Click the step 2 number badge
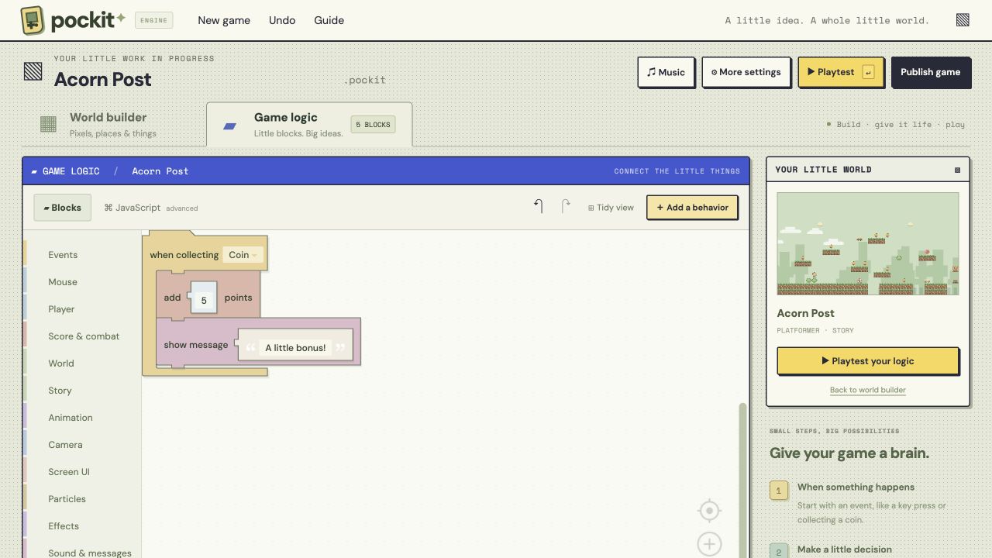The height and width of the screenshot is (558, 992). tap(779, 550)
